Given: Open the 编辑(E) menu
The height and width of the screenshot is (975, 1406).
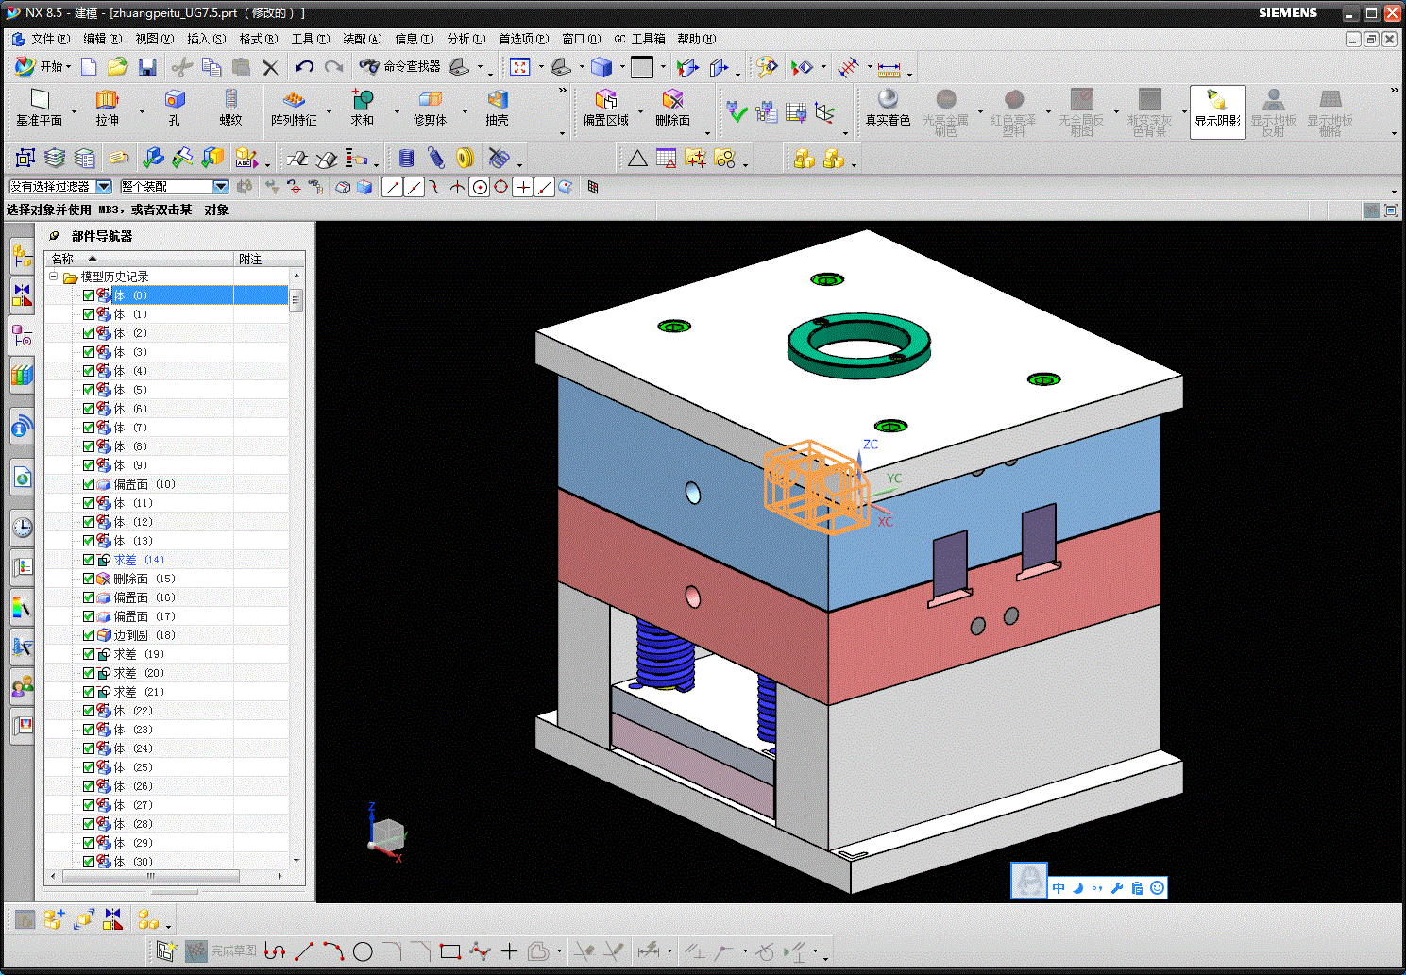Looking at the screenshot, I should 102,39.
